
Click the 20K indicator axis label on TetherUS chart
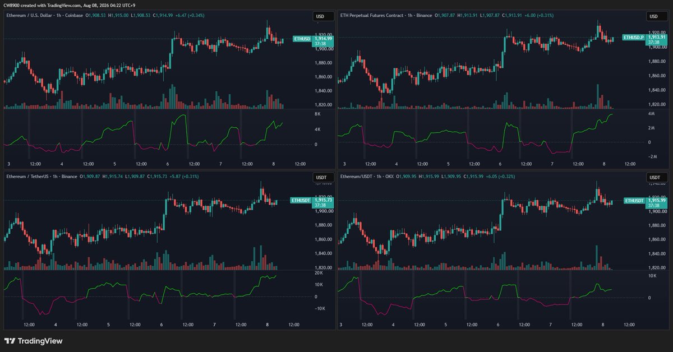point(317,273)
